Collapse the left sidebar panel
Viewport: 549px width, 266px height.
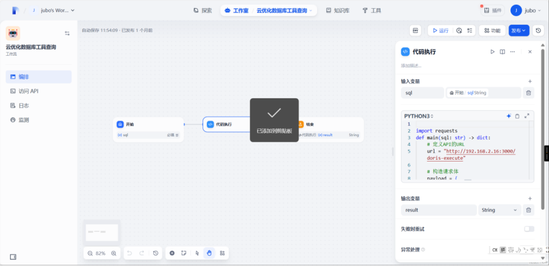(13, 257)
